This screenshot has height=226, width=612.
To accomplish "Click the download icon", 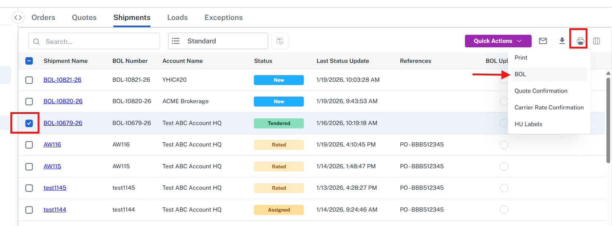I will pos(562,41).
